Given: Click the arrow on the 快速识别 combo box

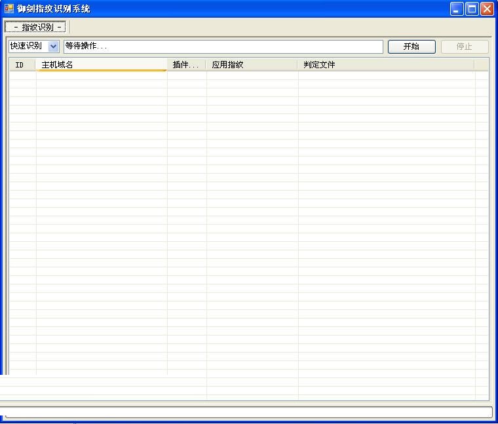Looking at the screenshot, I should coord(54,47).
